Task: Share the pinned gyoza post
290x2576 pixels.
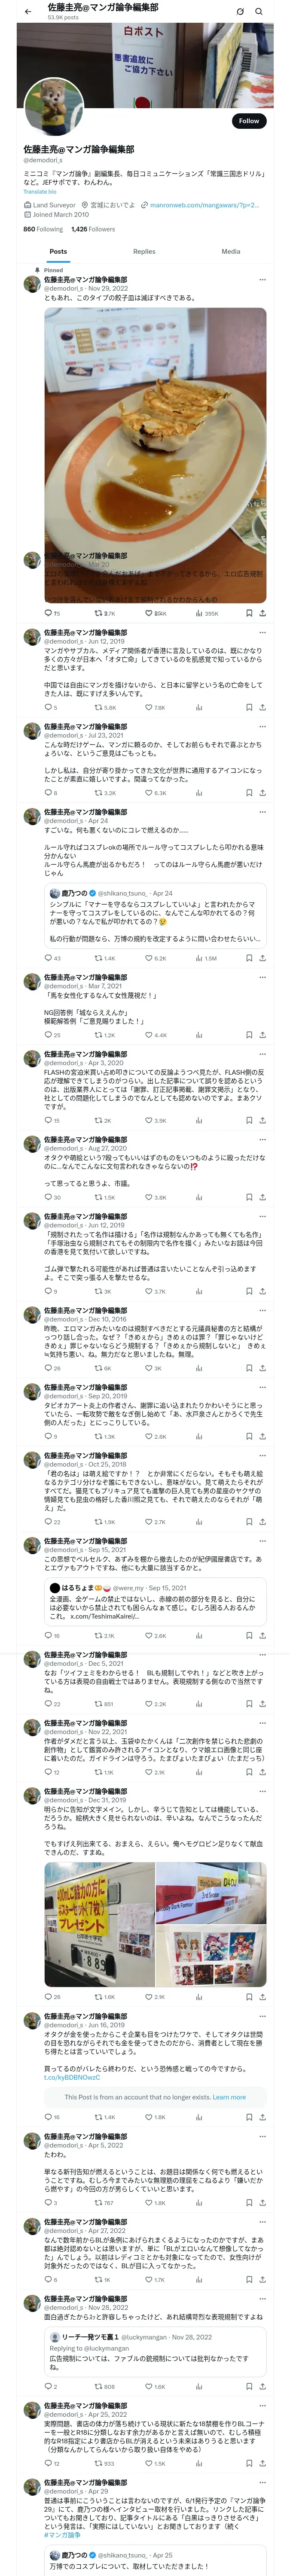Action: 262,613
